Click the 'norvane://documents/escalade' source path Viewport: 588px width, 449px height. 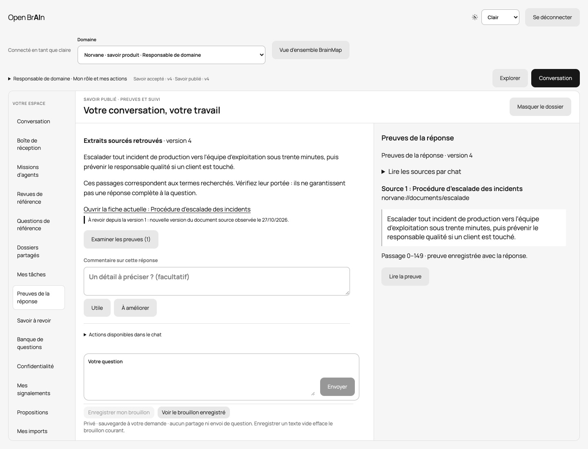[x=425, y=198]
